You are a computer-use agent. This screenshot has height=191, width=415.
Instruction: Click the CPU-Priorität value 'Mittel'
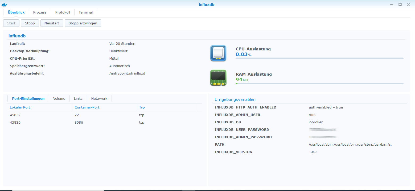click(114, 58)
